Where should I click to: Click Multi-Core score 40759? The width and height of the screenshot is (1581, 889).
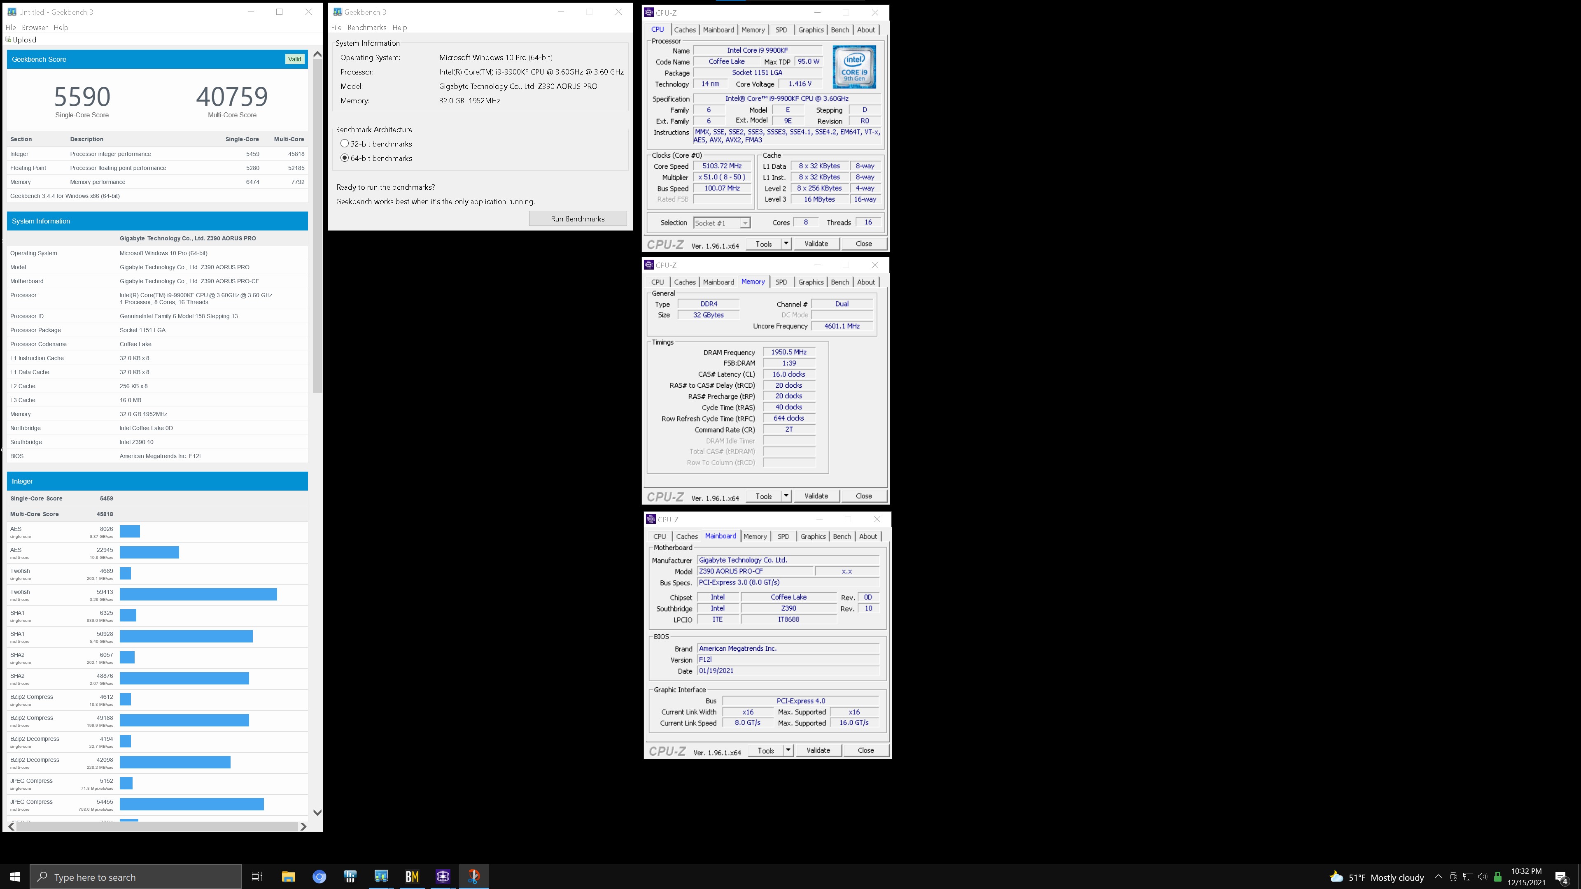point(232,96)
